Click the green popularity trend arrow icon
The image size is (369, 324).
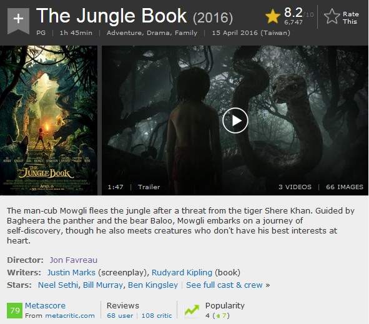(192, 310)
